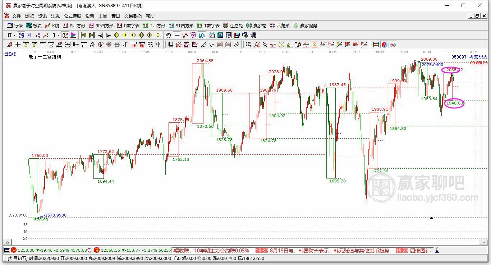Open 赢家服务 service with dollar icon

tap(306, 25)
